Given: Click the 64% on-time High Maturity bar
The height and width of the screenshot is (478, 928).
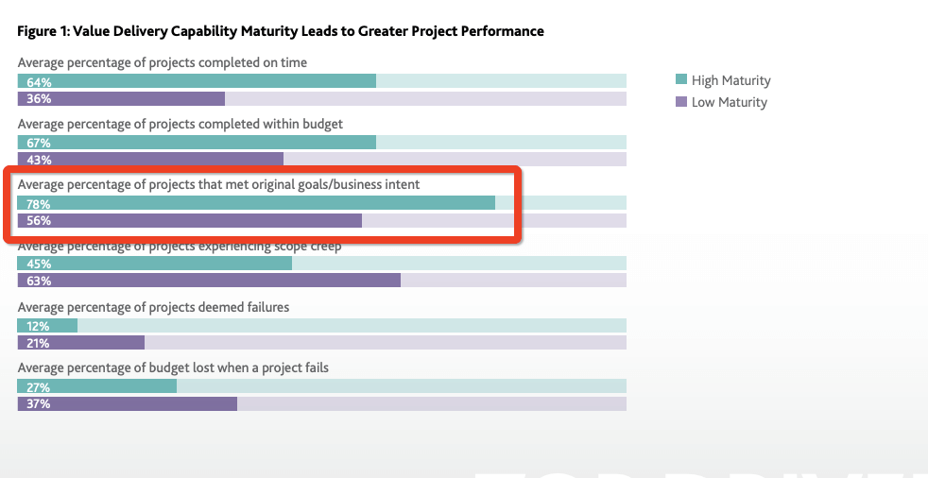Looking at the screenshot, I should point(197,81).
